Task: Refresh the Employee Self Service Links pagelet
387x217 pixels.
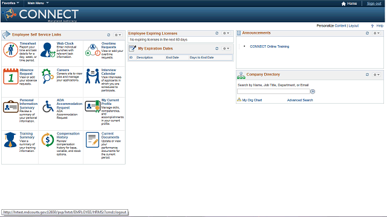Action: (109, 35)
